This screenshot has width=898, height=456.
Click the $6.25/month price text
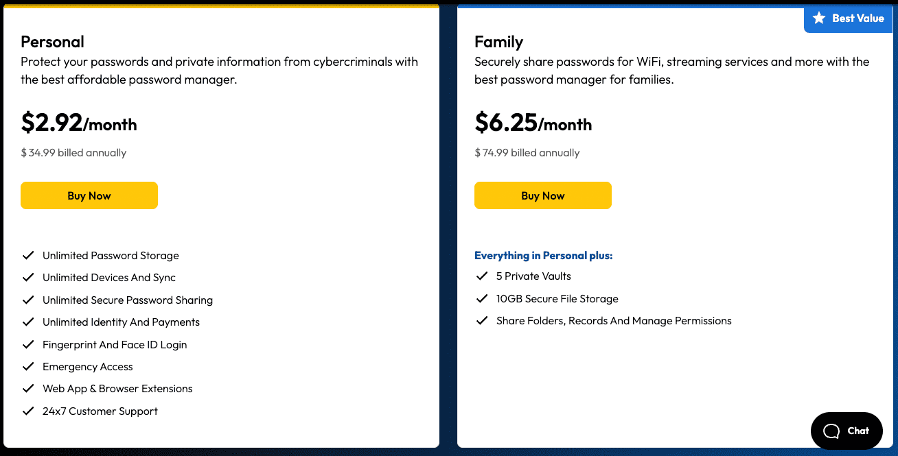pyautogui.click(x=533, y=122)
